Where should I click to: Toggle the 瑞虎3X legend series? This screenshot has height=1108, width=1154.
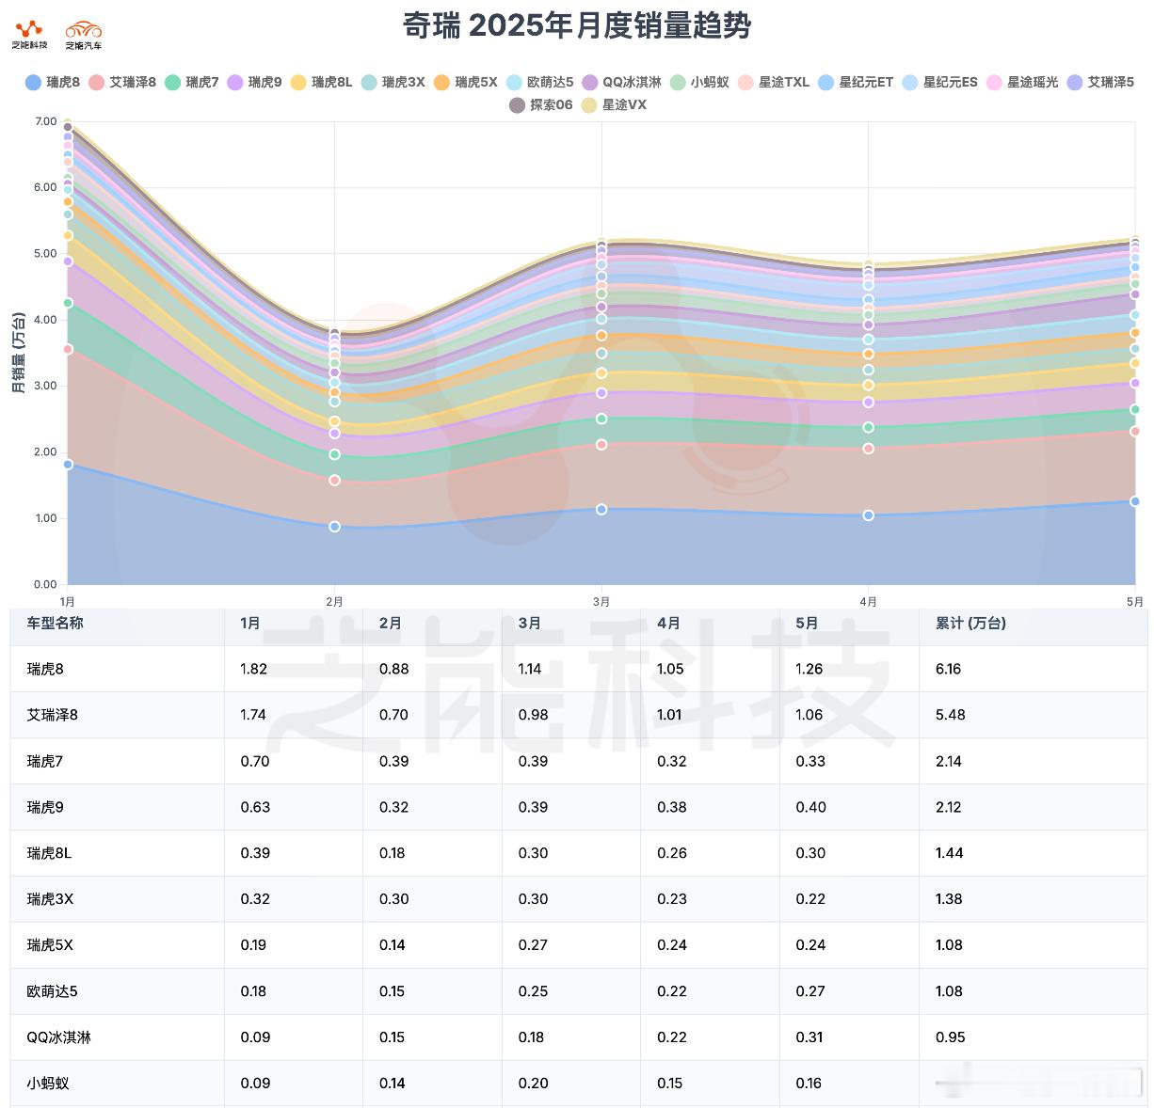point(393,83)
